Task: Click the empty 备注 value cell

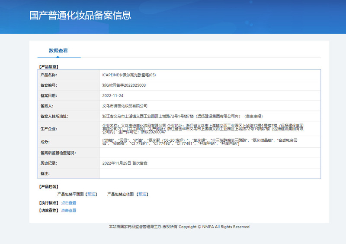Action: coord(210,173)
